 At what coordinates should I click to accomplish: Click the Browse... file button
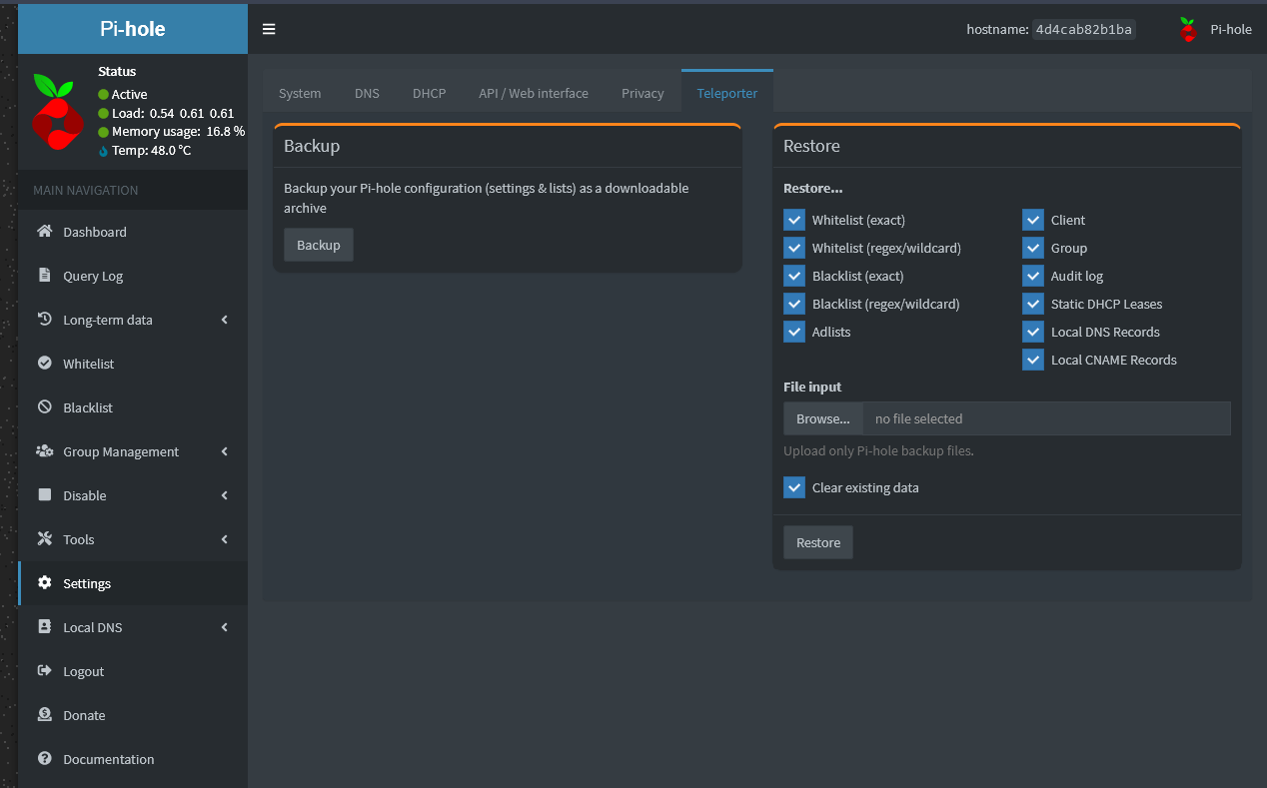point(823,418)
